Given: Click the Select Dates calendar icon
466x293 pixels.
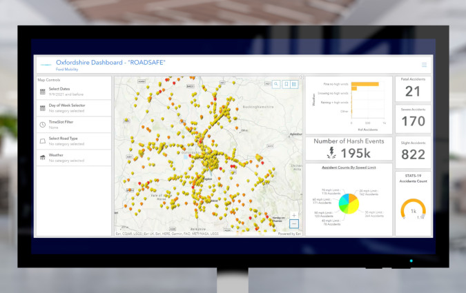Looking at the screenshot, I should [x=43, y=91].
